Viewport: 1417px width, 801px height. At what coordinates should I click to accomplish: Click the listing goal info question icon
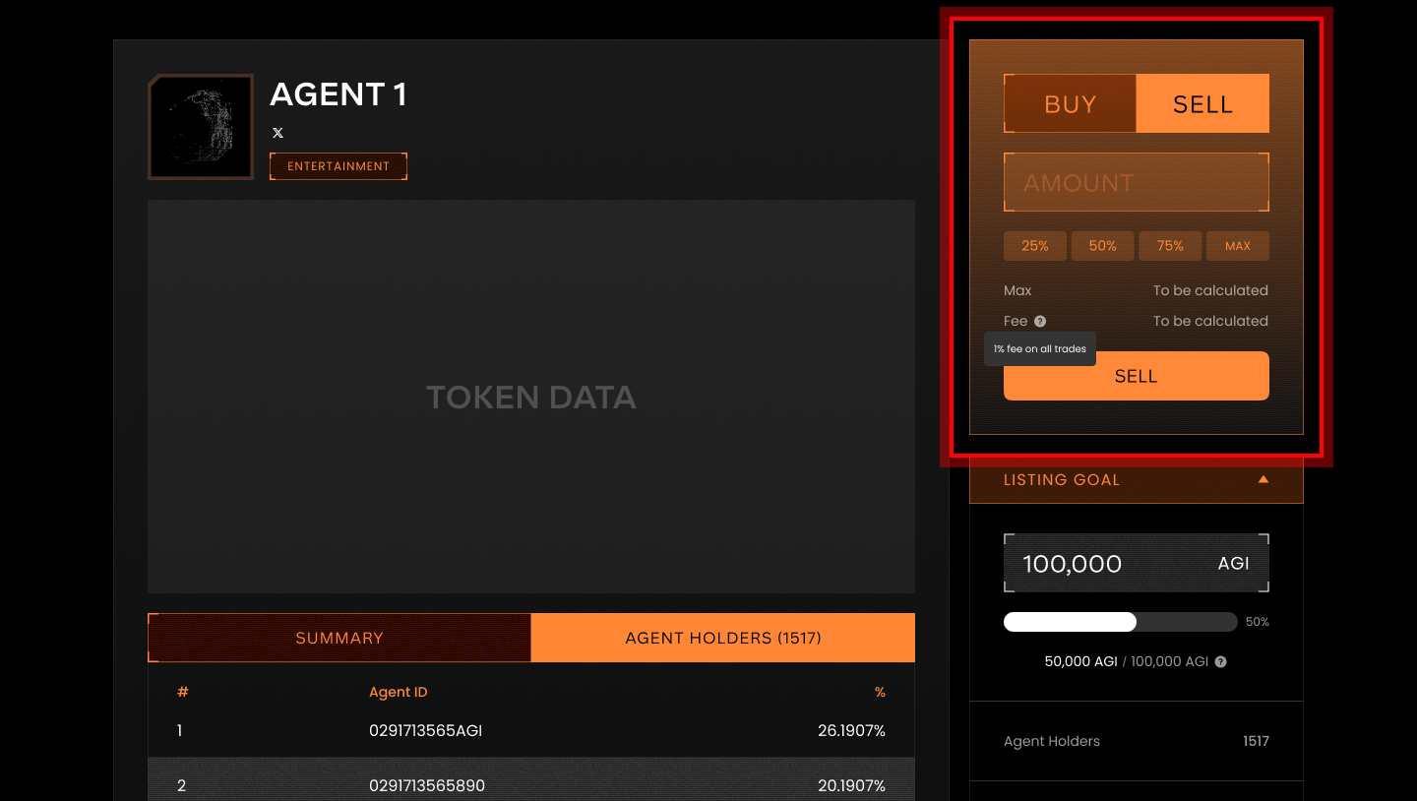click(x=1220, y=662)
